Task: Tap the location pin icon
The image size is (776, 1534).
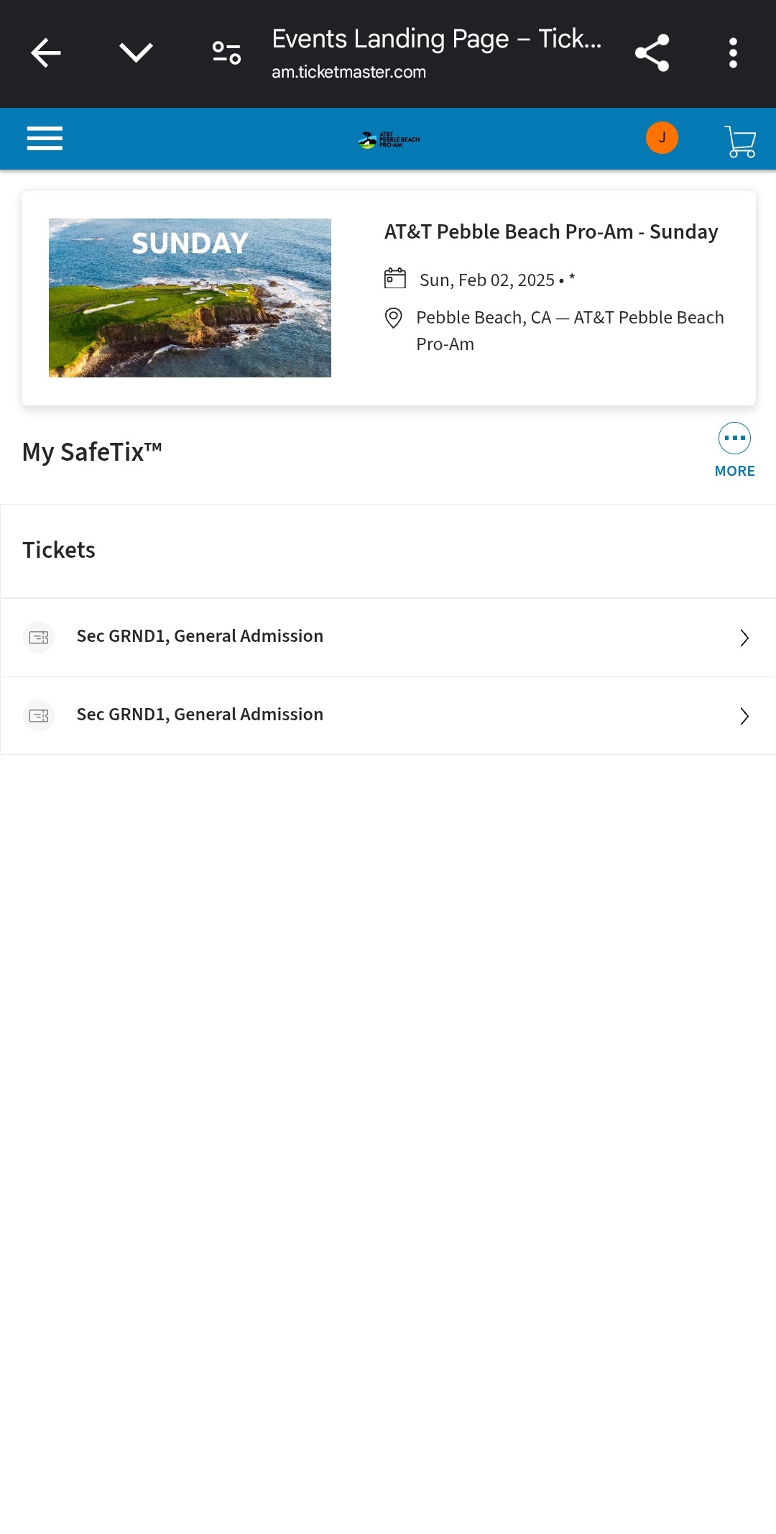Action: 394,318
